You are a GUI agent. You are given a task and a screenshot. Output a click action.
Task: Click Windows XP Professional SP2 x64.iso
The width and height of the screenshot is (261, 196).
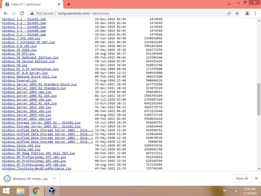coord(34,161)
